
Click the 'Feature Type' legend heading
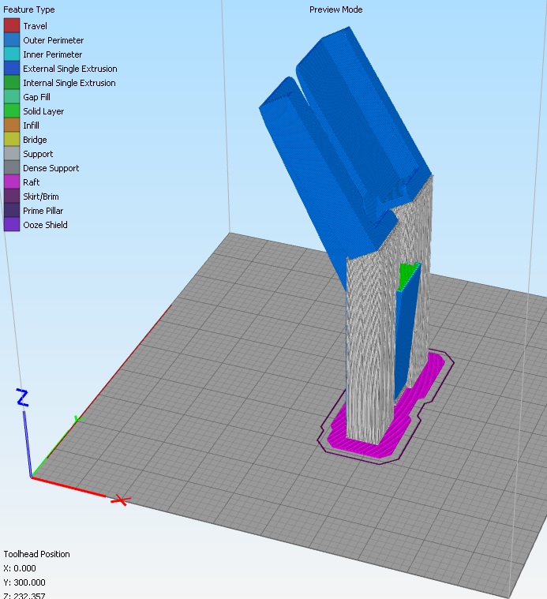point(29,9)
